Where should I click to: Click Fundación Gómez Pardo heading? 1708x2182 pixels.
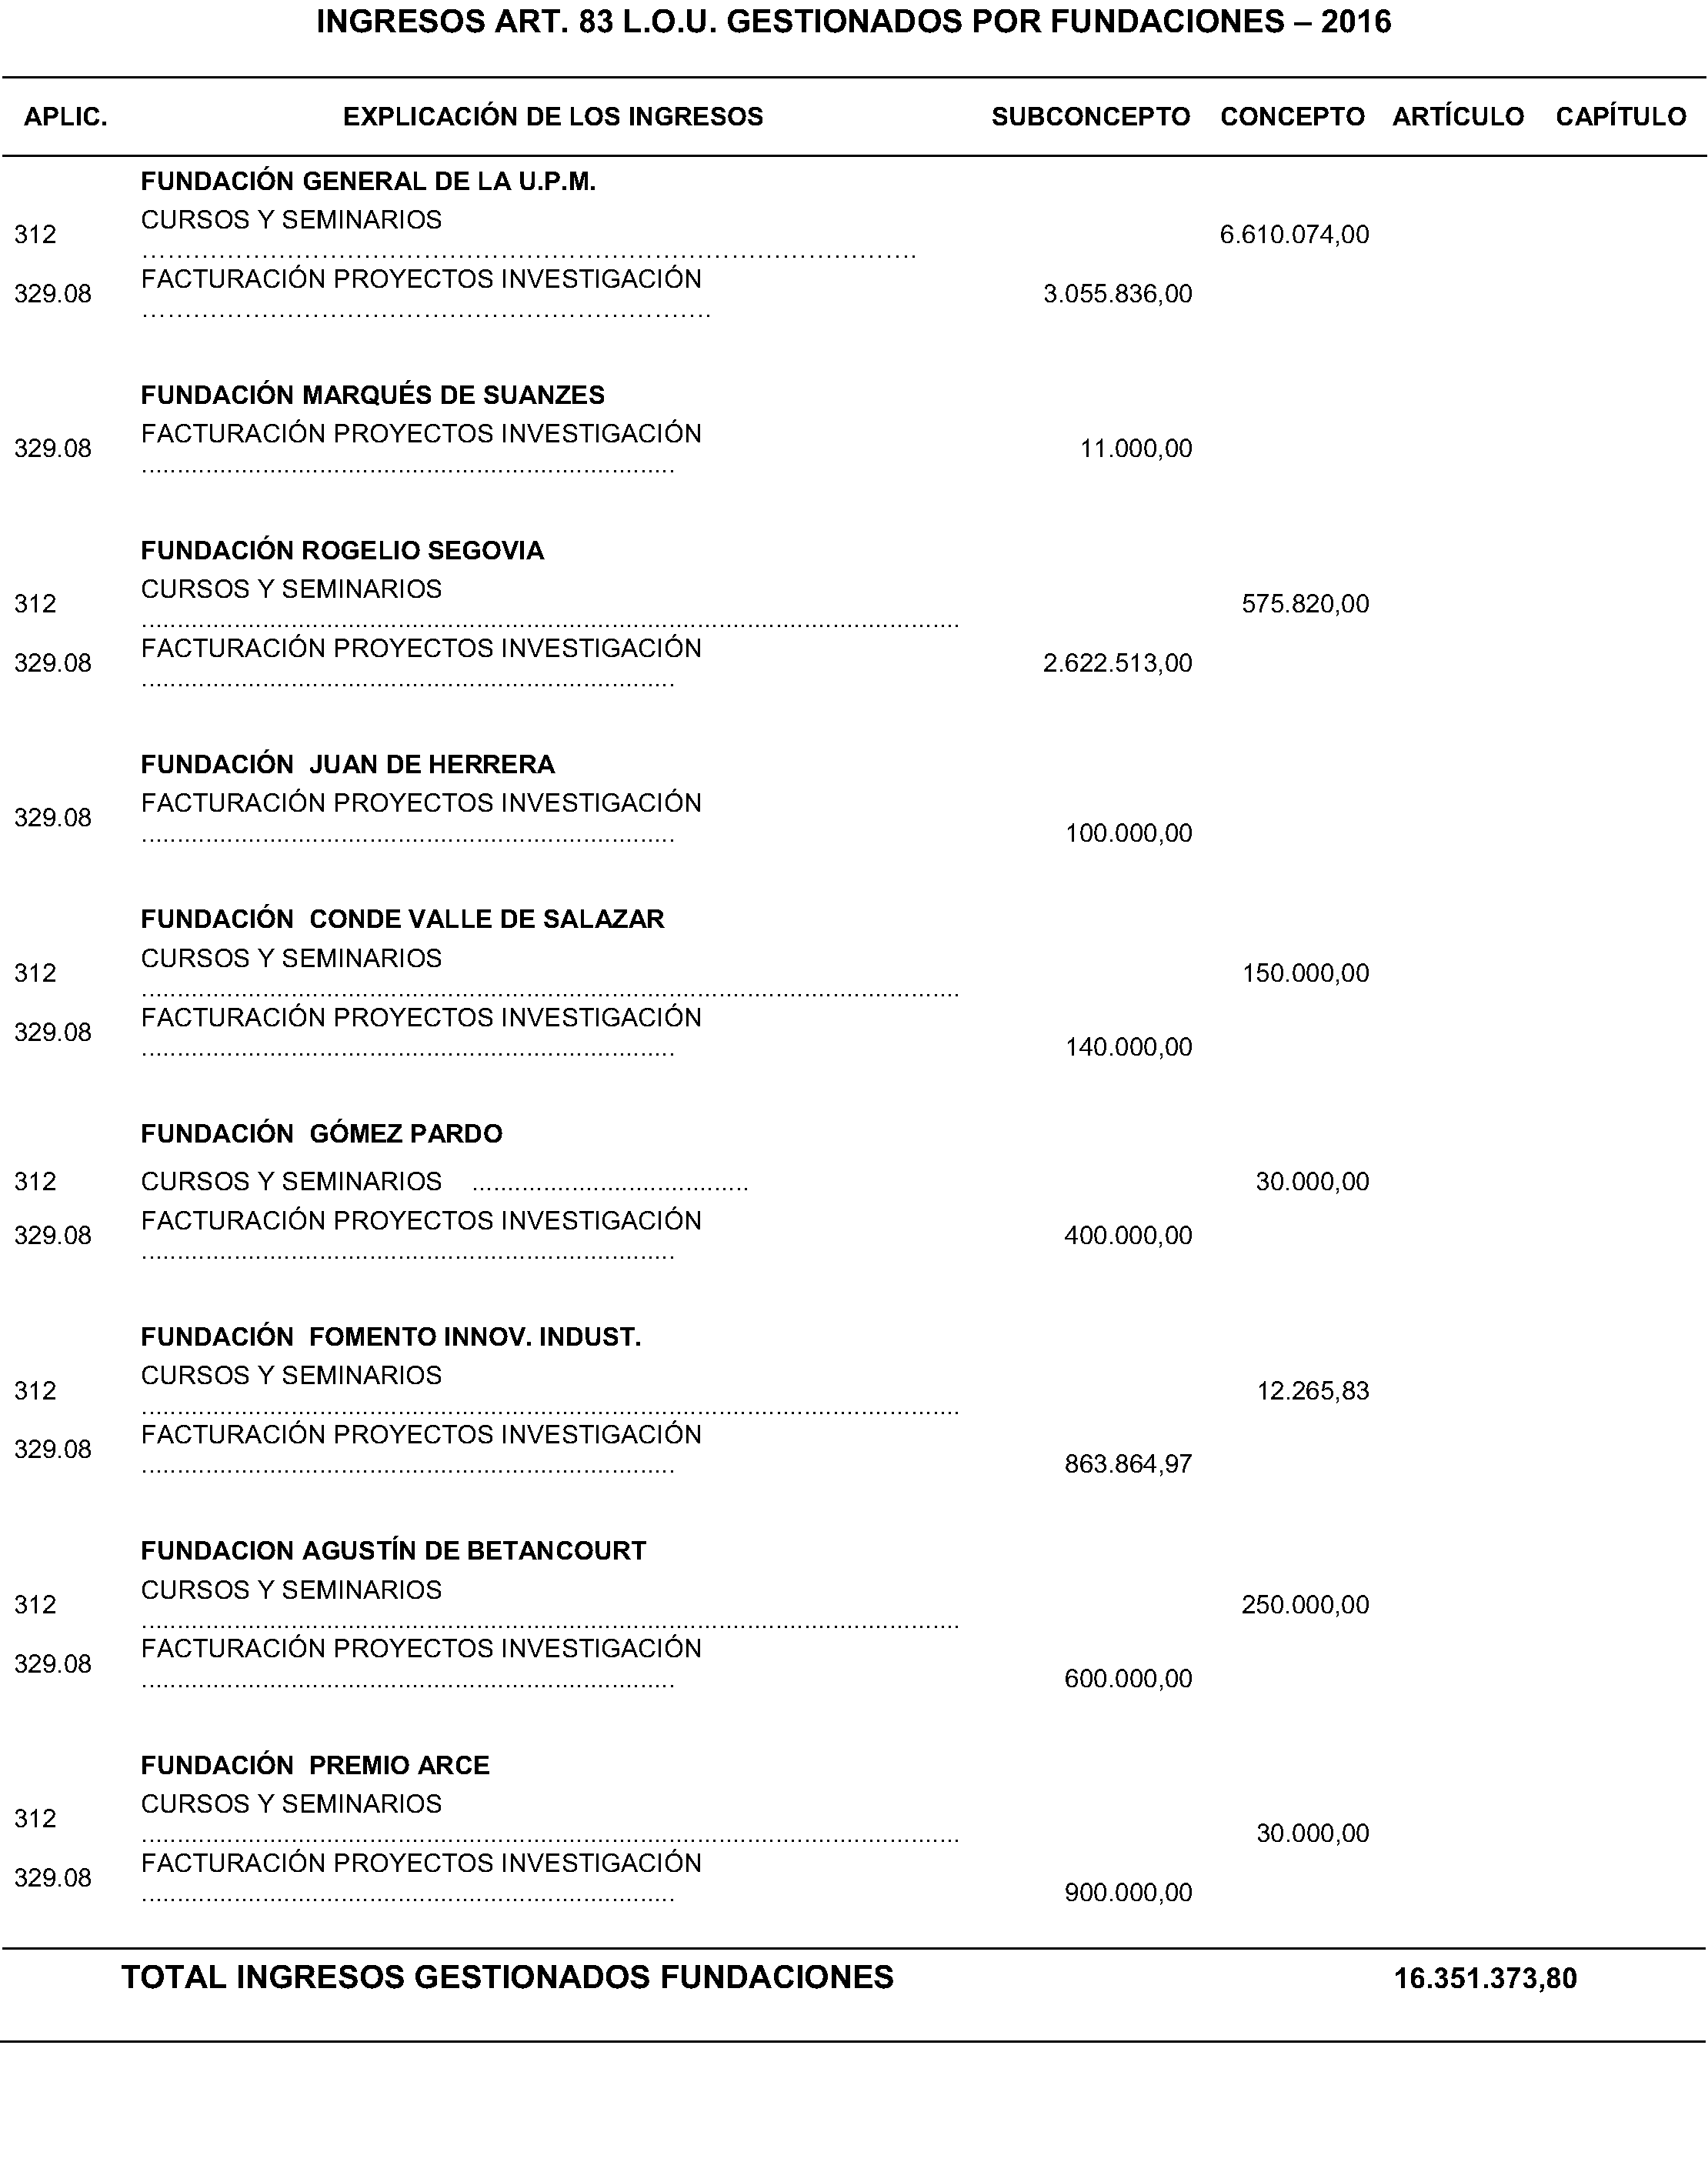tap(321, 1134)
